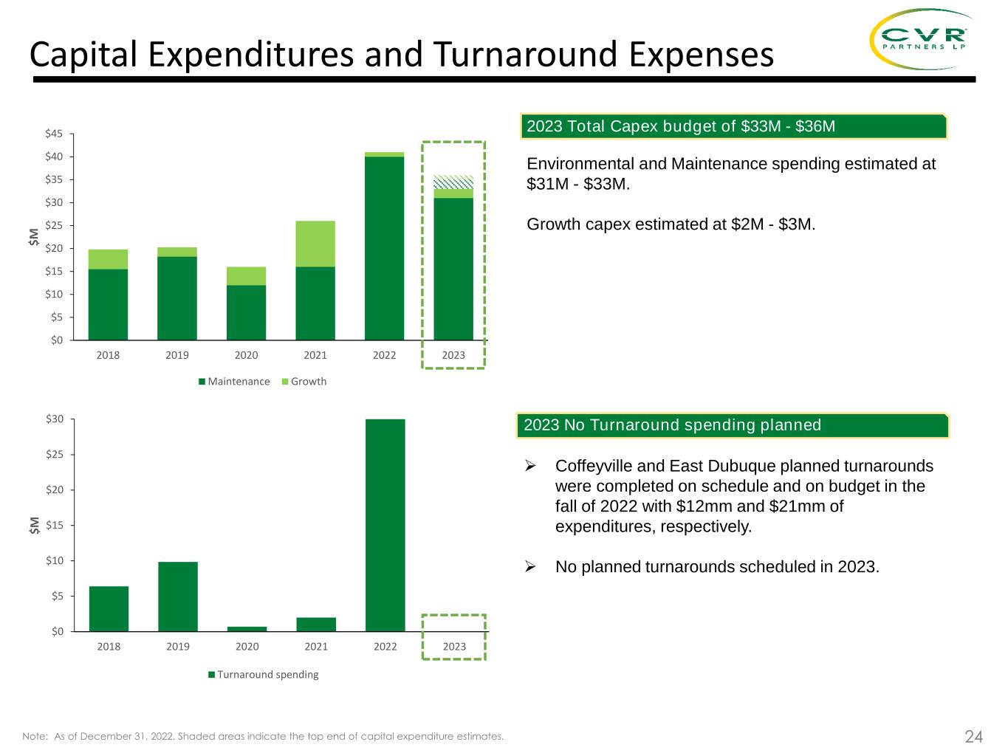Screen dimensions: 1008x756
Task: Click the 2023 label in the capex chart
Action: click(x=453, y=355)
